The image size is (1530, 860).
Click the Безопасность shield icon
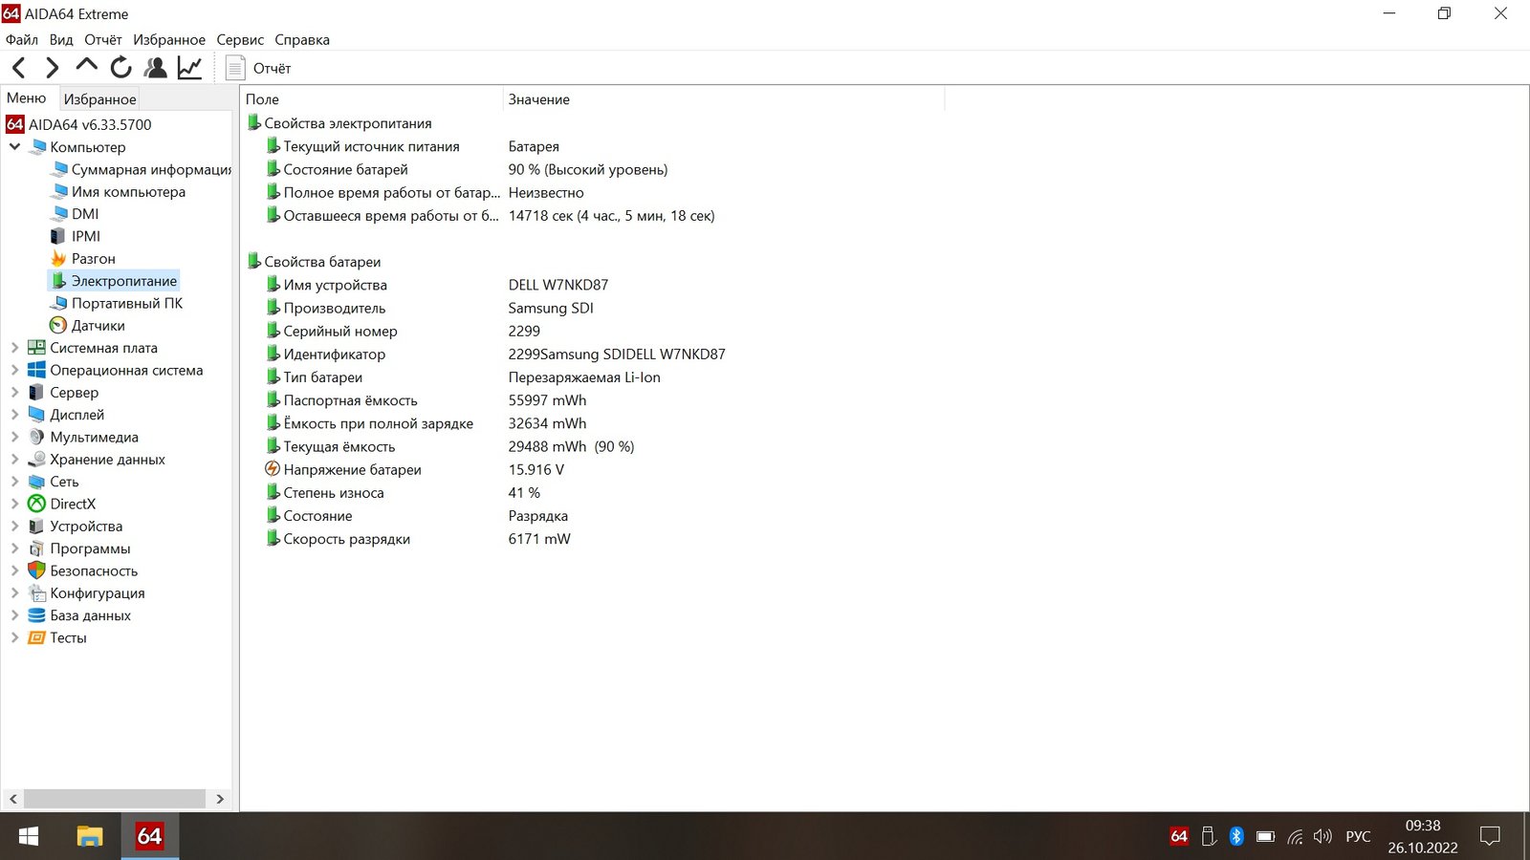point(36,570)
